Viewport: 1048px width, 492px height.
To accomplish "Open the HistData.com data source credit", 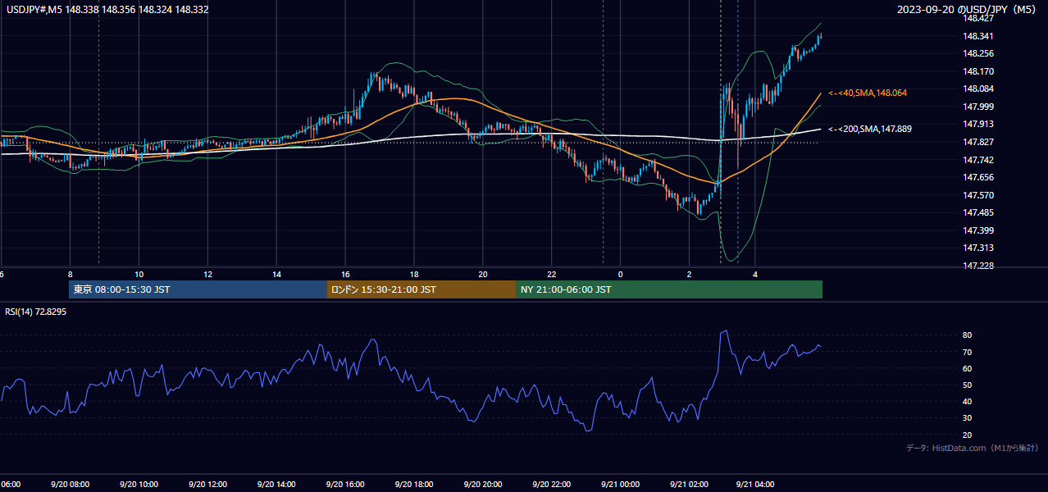I will [x=972, y=448].
